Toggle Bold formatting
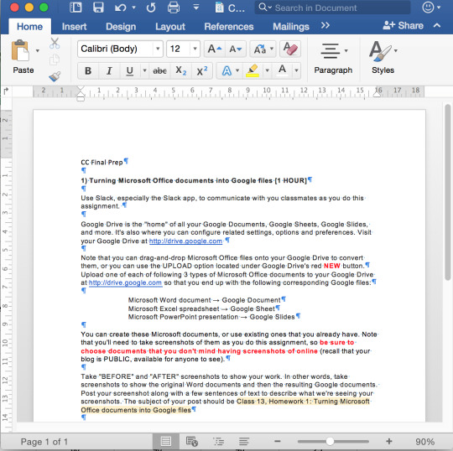The image size is (453, 451). (x=88, y=70)
